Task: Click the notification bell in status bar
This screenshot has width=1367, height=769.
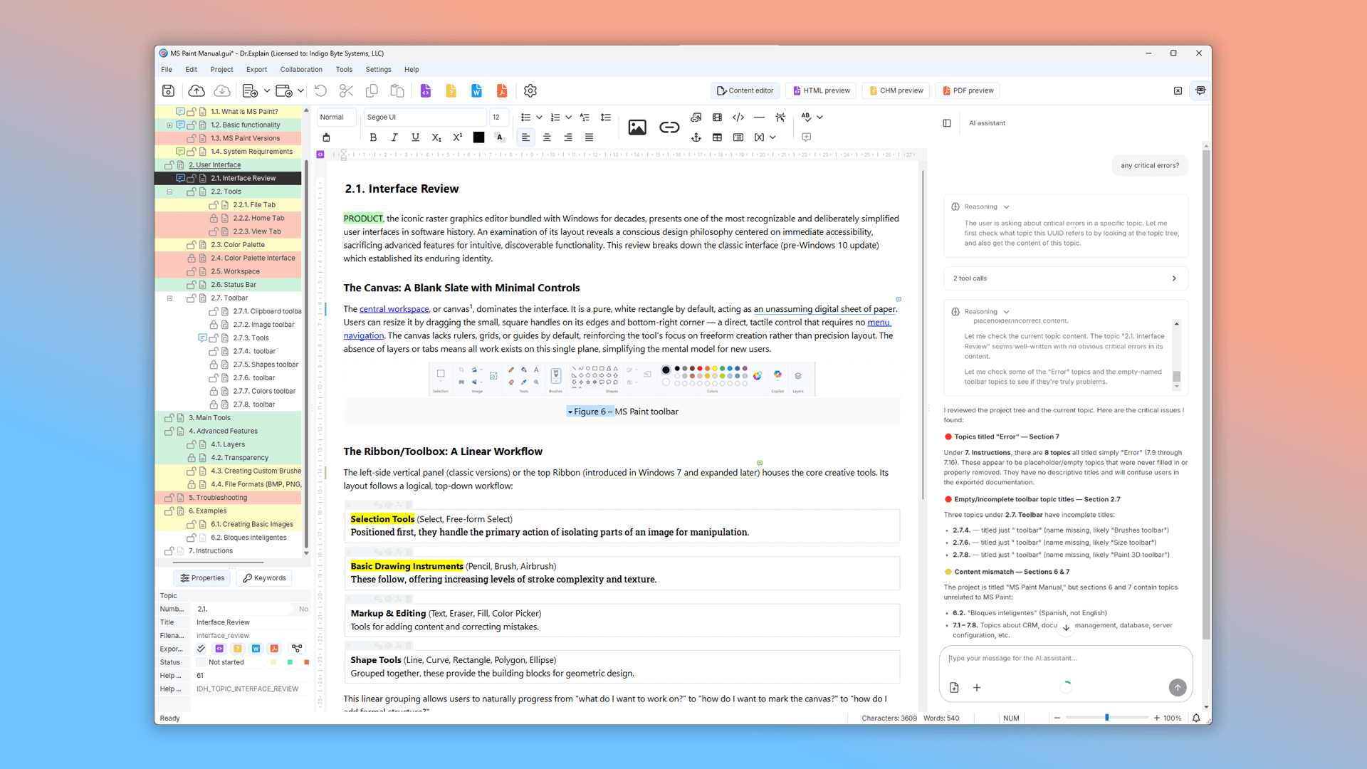Action: (1196, 718)
